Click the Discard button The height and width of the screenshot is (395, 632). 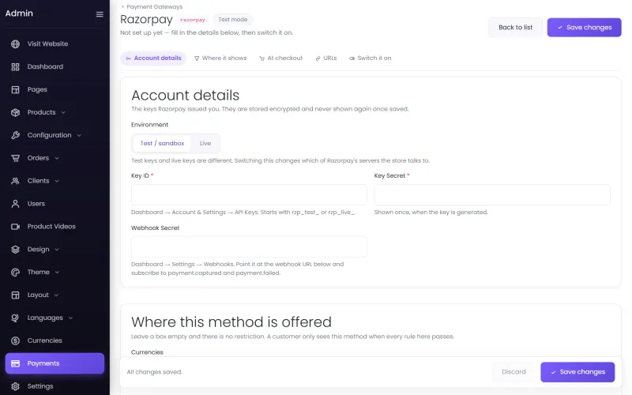pyautogui.click(x=514, y=372)
